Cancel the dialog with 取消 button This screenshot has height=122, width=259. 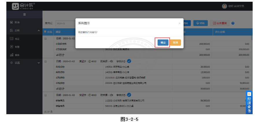pos(175,43)
